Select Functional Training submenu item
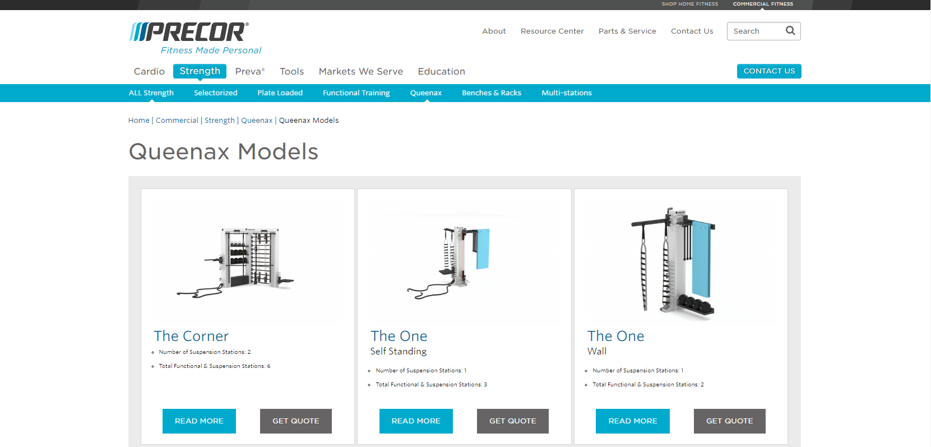The image size is (931, 447). 356,93
